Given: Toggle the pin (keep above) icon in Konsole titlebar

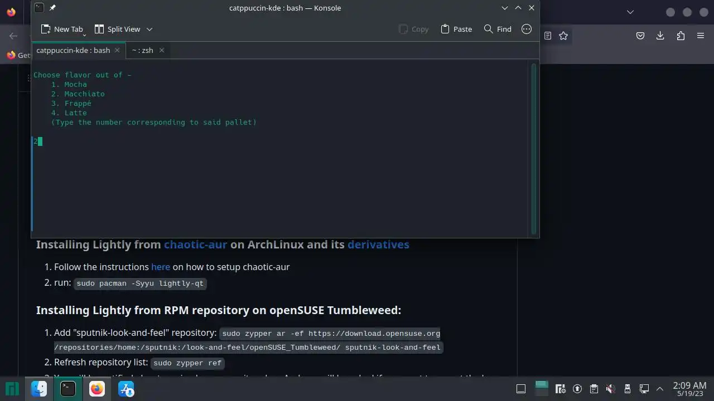Looking at the screenshot, I should click(x=52, y=8).
